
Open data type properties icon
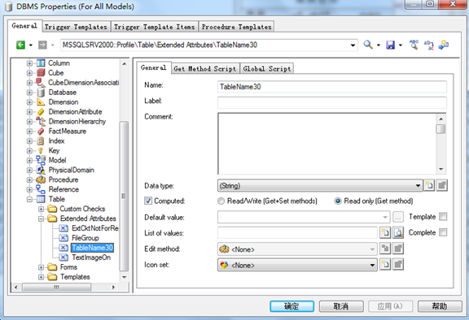tap(442, 185)
